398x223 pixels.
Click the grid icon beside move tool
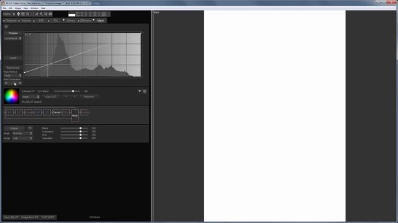[x=23, y=14]
